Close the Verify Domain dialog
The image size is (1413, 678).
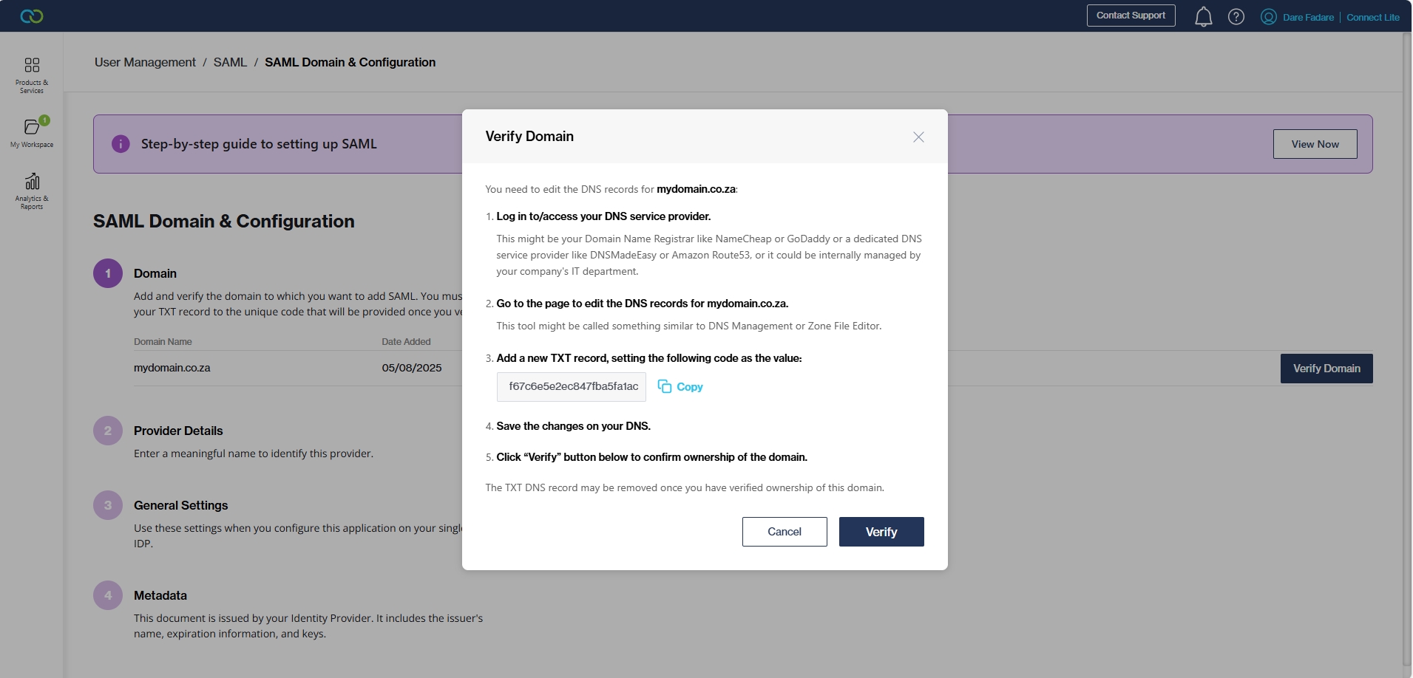918,137
